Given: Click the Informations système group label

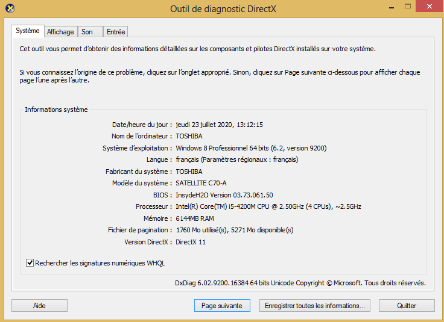Looking at the screenshot, I should tap(56, 110).
